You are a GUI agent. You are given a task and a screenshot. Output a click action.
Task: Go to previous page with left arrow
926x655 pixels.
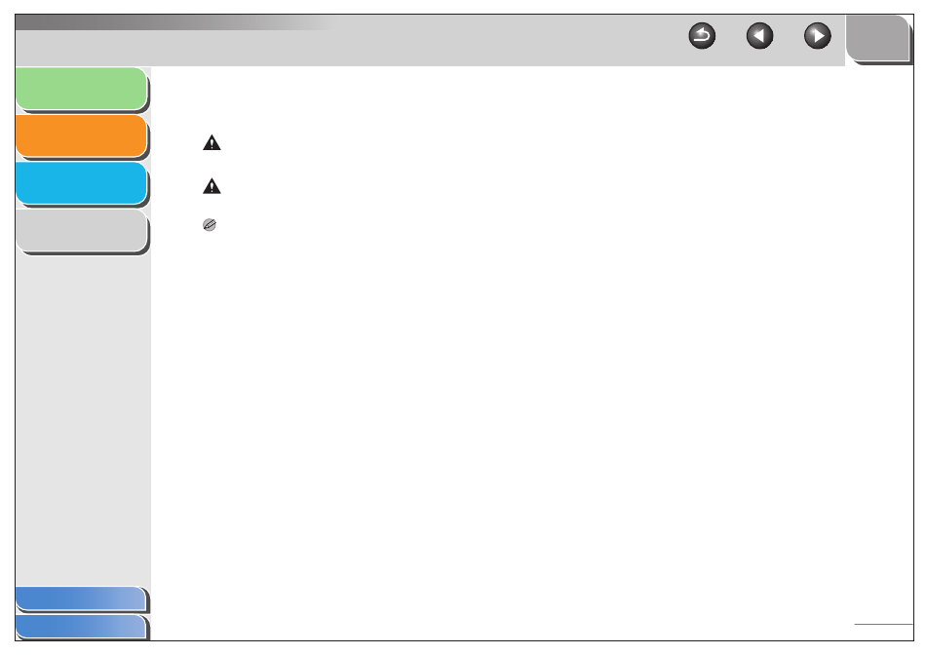pyautogui.click(x=759, y=36)
